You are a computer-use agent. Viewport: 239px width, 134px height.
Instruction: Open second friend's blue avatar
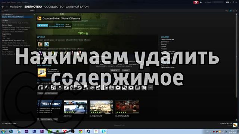coord(46,44)
